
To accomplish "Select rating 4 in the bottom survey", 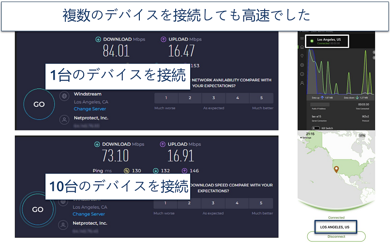I will (238, 203).
